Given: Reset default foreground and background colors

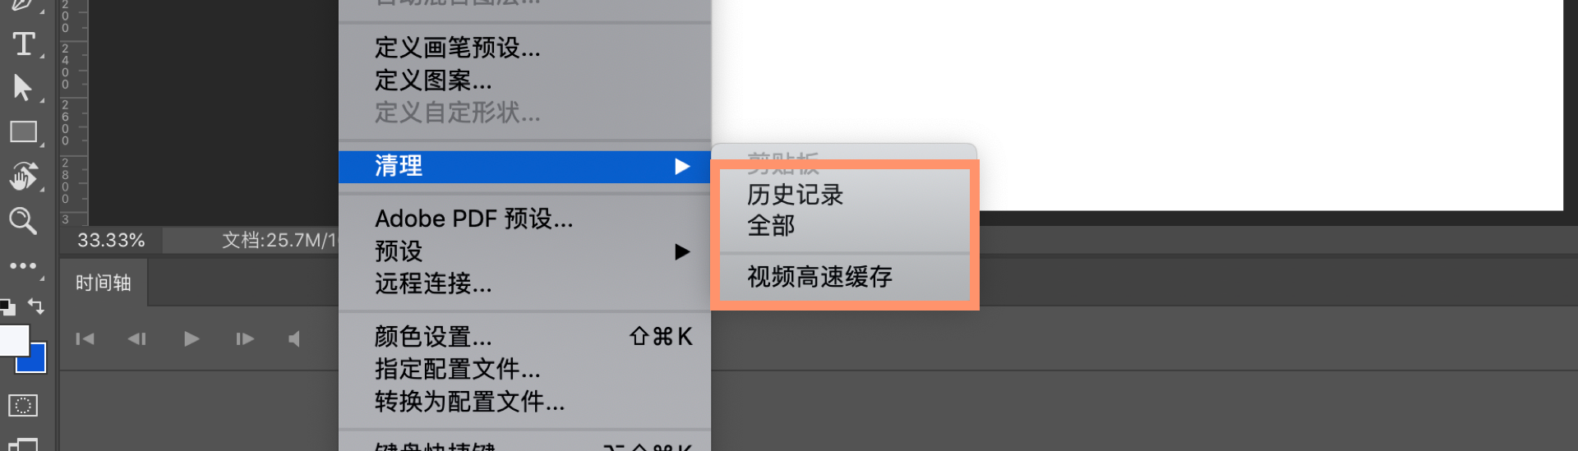Looking at the screenshot, I should [7, 307].
